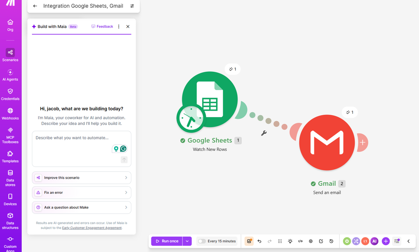Open Early Customer Engagement Agreement link

(92, 228)
